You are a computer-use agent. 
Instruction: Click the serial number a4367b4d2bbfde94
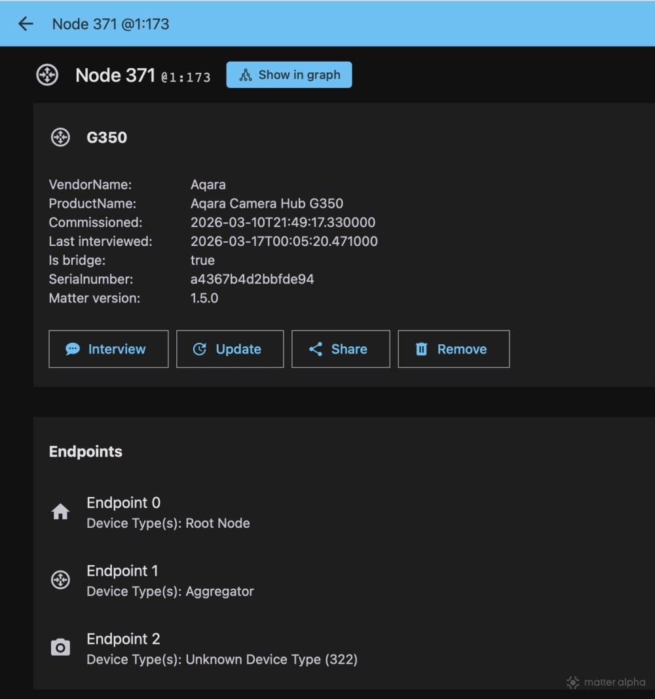(x=252, y=279)
